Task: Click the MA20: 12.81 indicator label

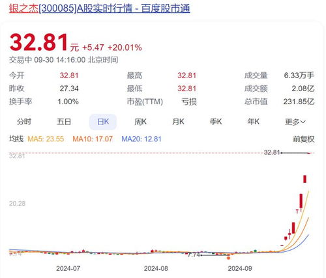Action: (141, 139)
